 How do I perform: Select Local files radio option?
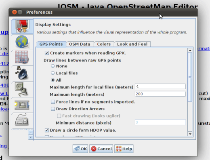(53, 73)
